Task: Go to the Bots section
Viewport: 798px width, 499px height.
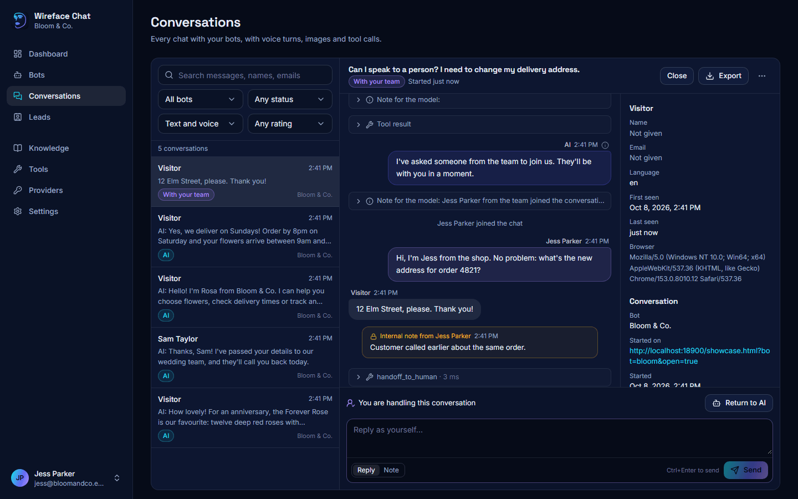Action: click(66, 75)
